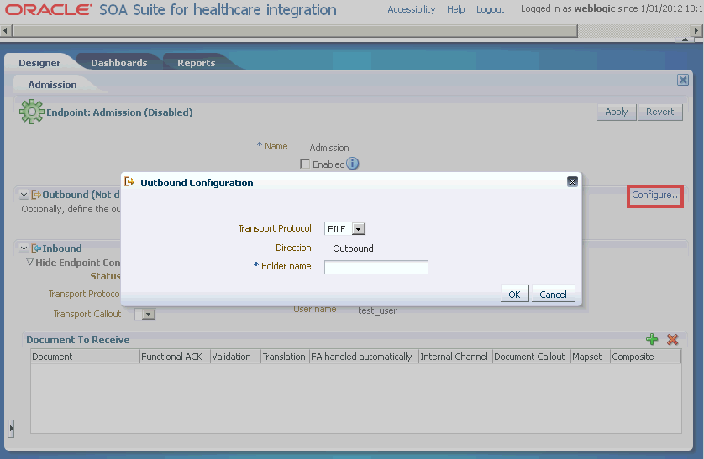Viewport: 704px width, 459px height.
Task: Click horizontal scrollbar left arrow
Action: [x=5, y=31]
